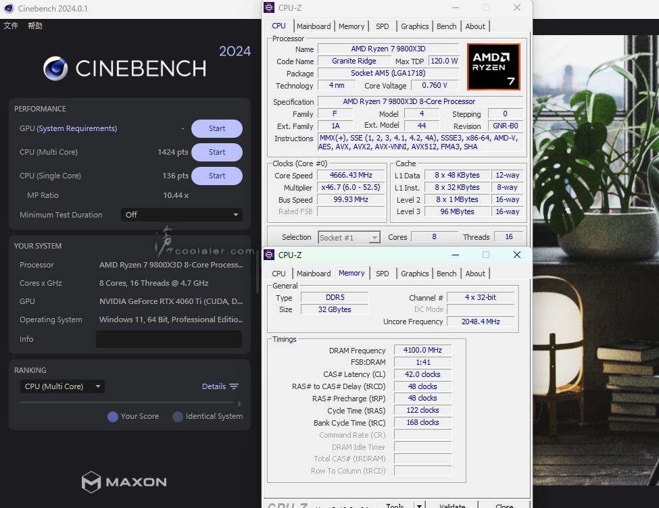Screen dimensions: 659x508
Task: Click the Info input field in Your System
Action: pyautogui.click(x=169, y=339)
